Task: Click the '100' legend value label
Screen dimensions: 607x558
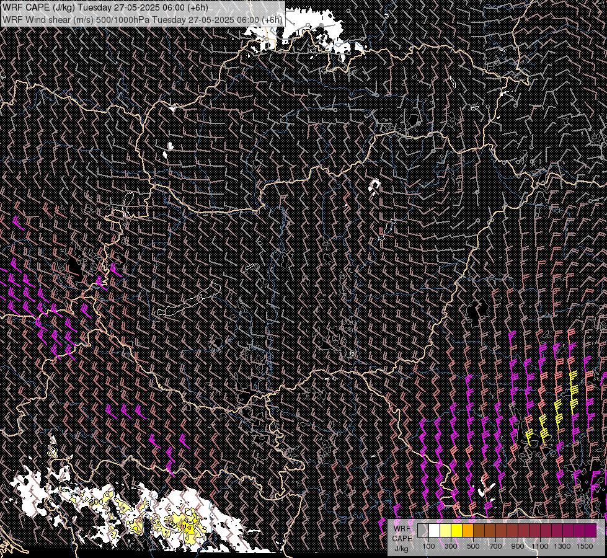Action: click(428, 546)
